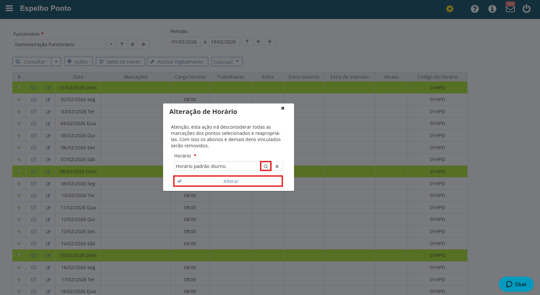Open envelope icon for 05/02/2026 Qui row

tap(33, 136)
